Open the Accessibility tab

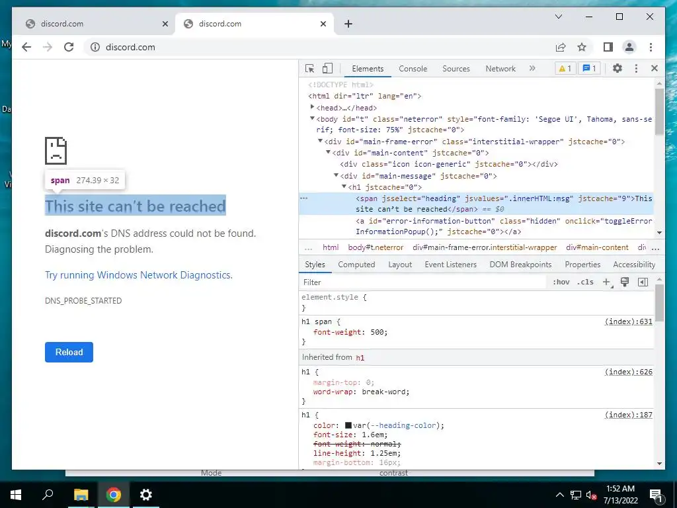(634, 265)
